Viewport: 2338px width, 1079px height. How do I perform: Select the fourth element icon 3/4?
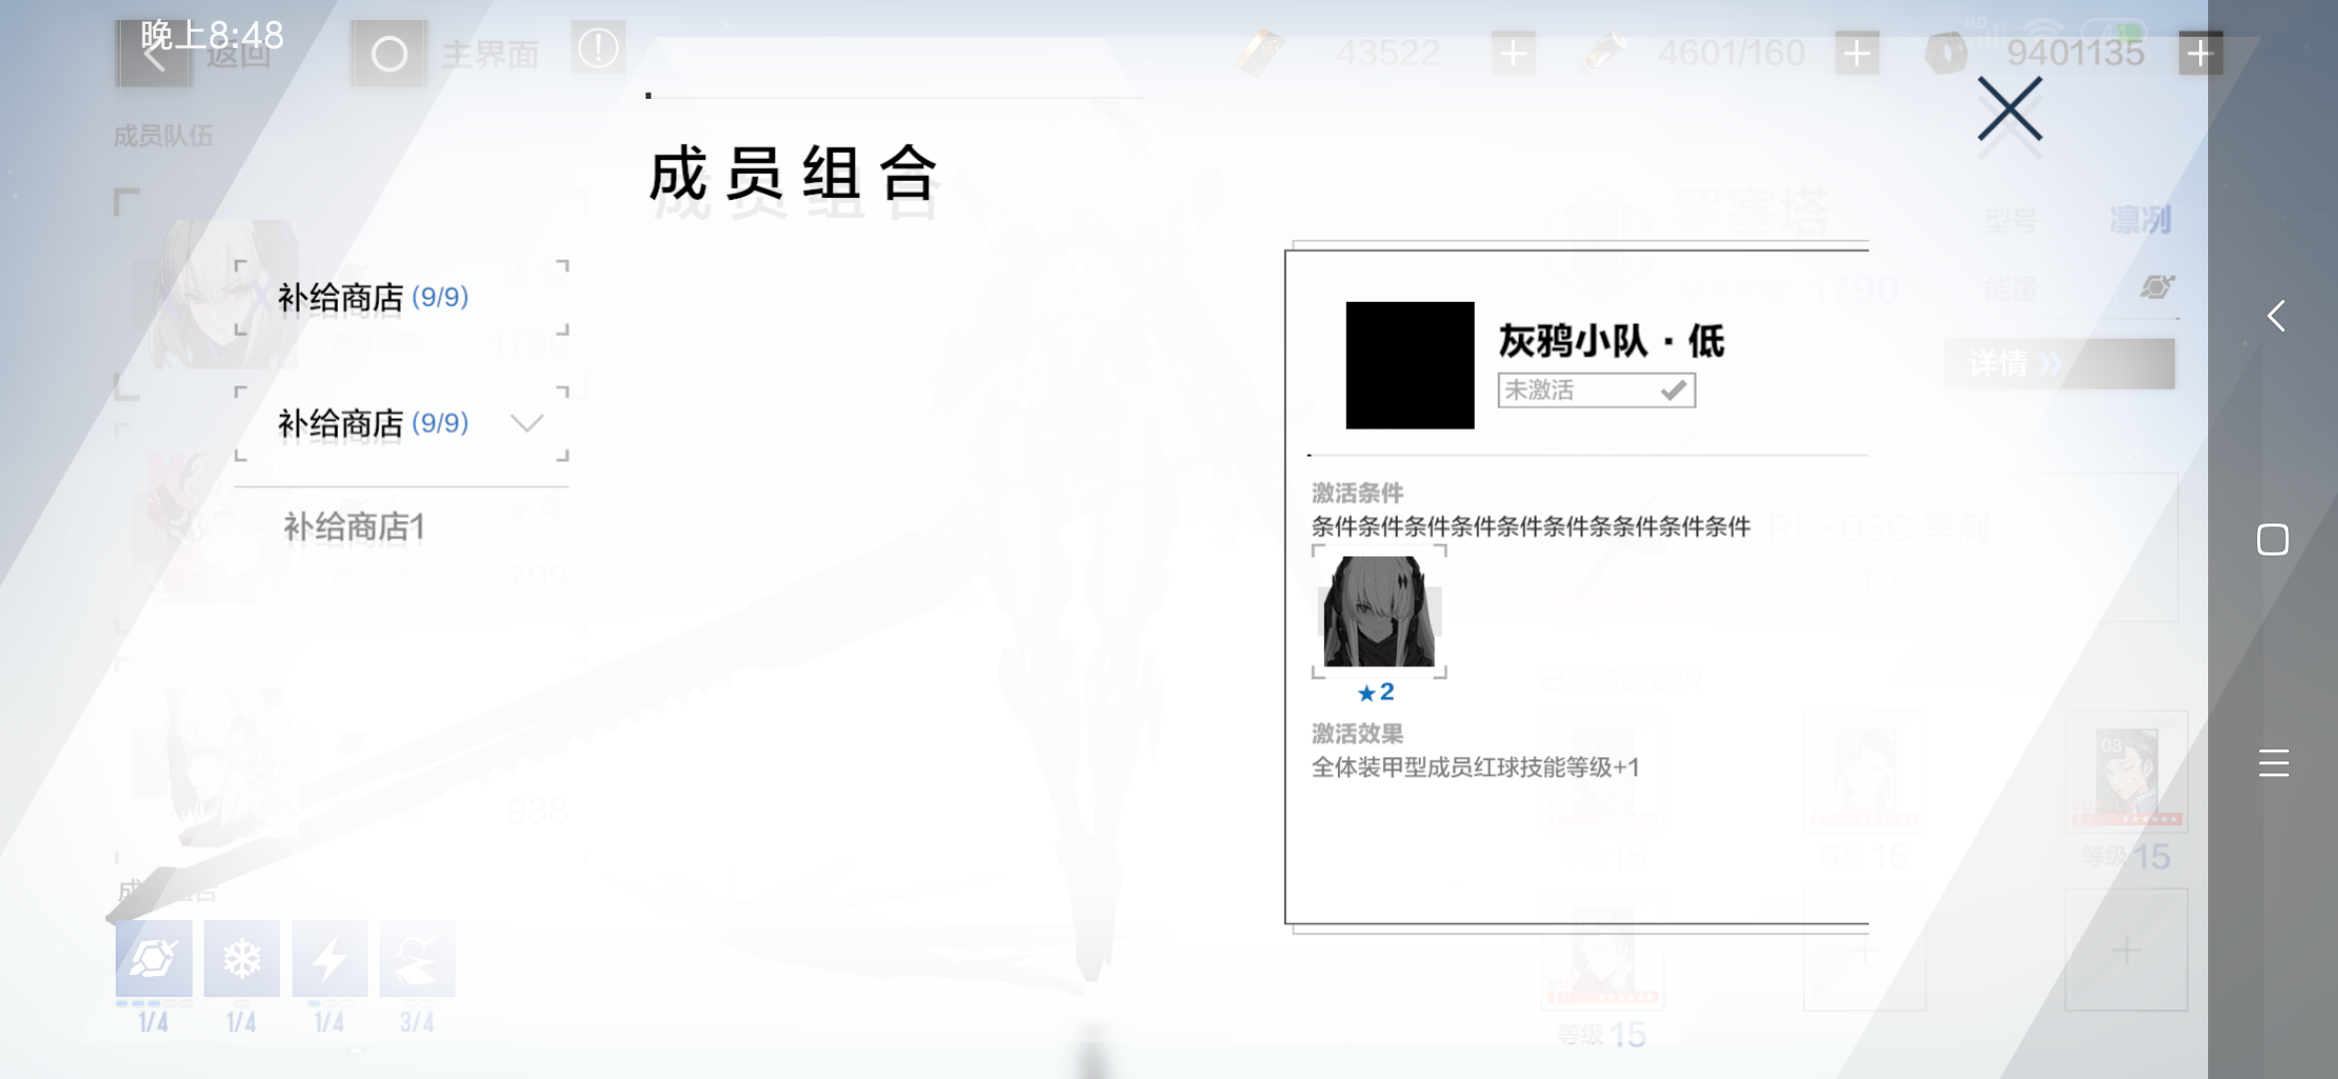[418, 959]
